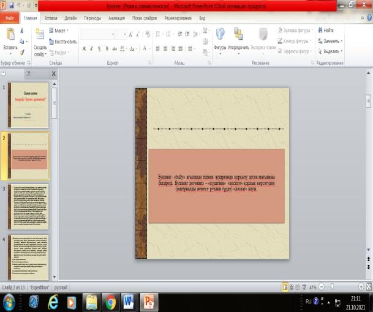Toggle italic text formatting
The image size is (373, 312).
tap(92, 48)
